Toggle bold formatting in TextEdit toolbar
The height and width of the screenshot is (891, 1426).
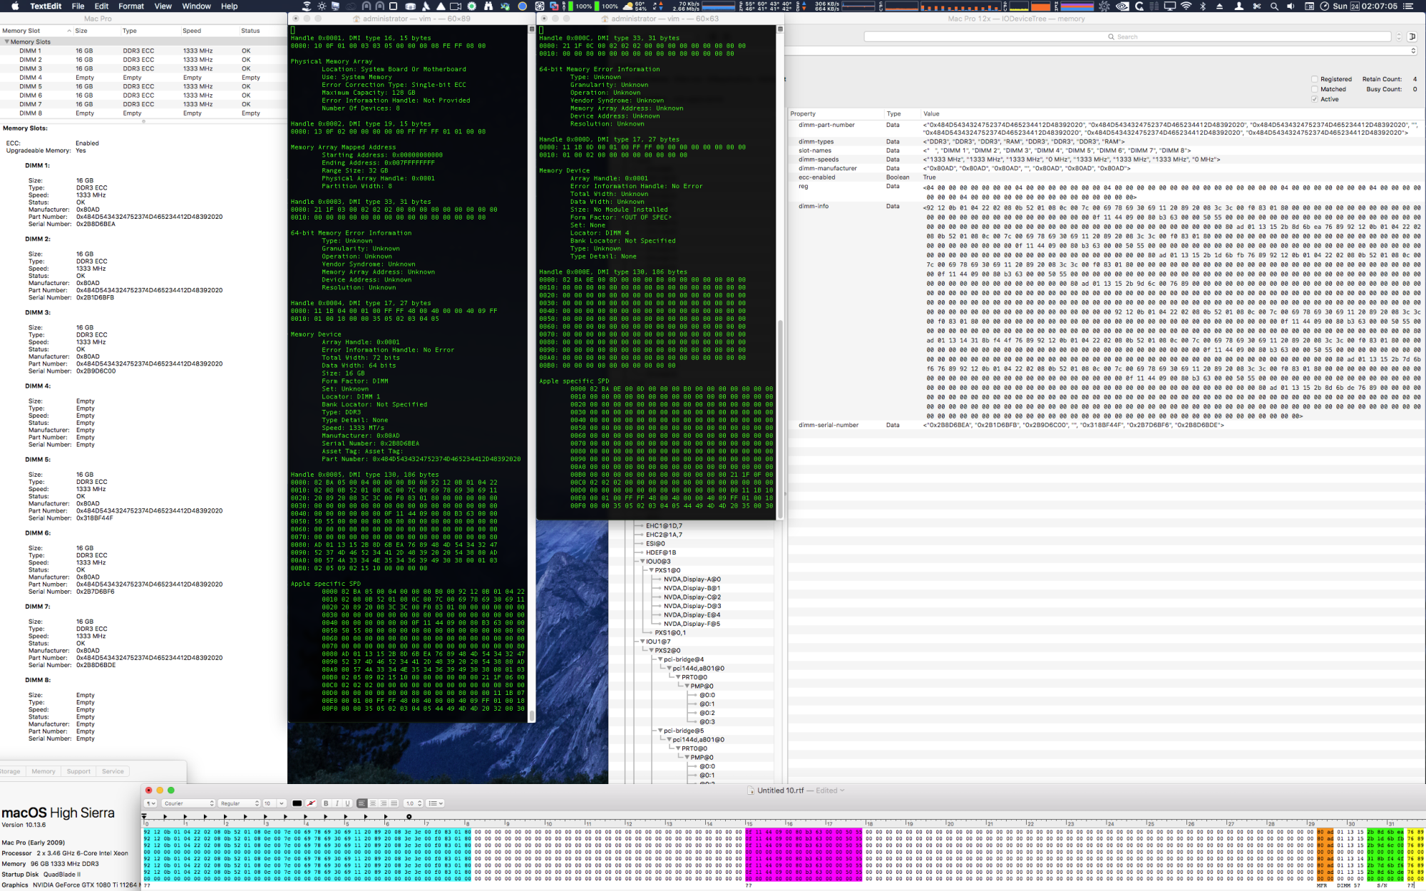(326, 803)
